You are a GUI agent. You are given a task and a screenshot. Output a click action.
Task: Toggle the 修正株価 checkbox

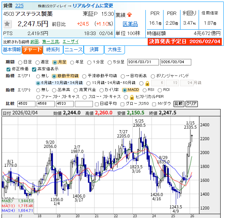click(8, 69)
